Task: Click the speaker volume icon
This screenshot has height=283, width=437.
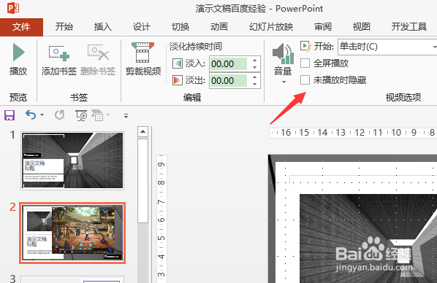Action: pos(283,53)
